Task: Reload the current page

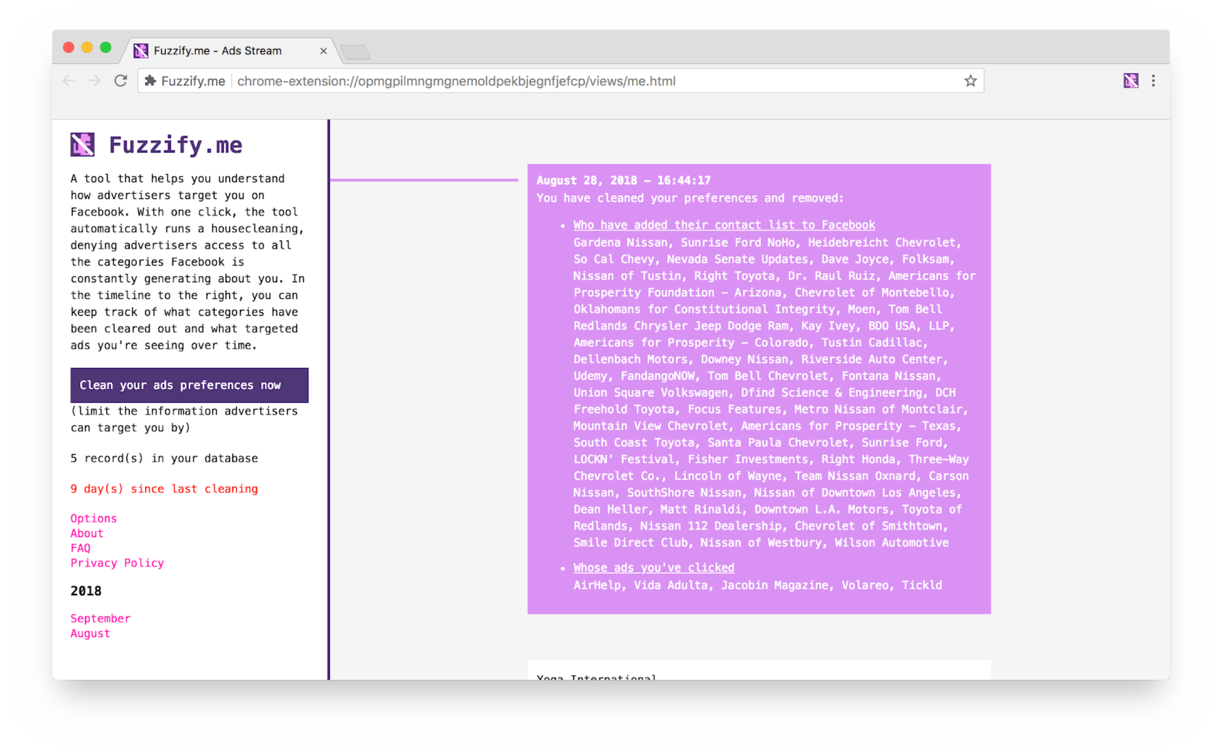Action: (121, 81)
